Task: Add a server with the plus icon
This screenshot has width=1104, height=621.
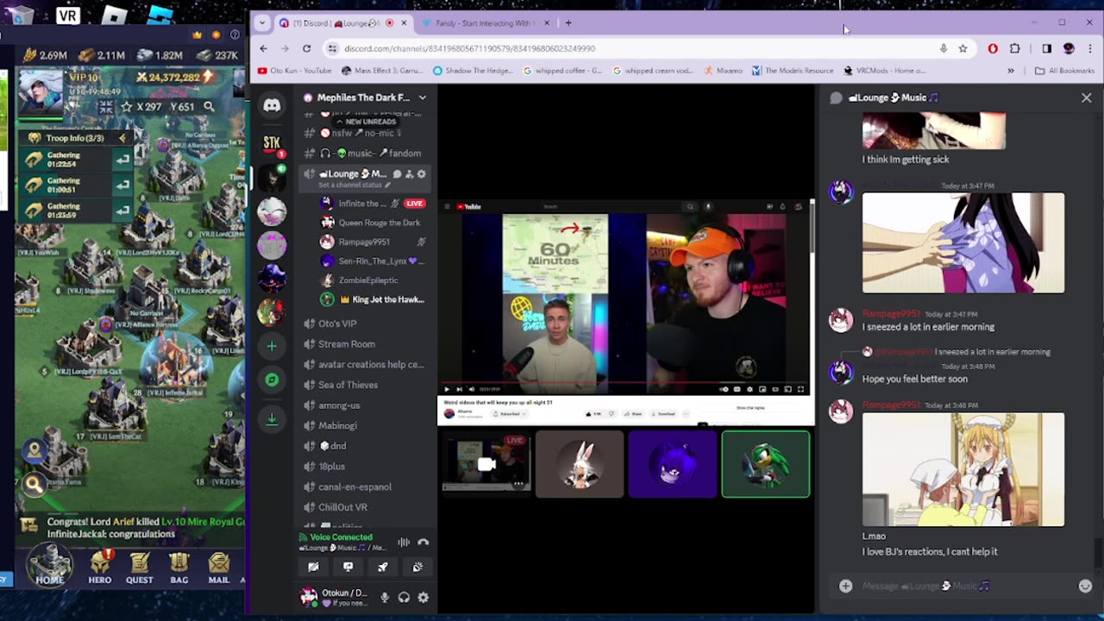Action: 272,346
